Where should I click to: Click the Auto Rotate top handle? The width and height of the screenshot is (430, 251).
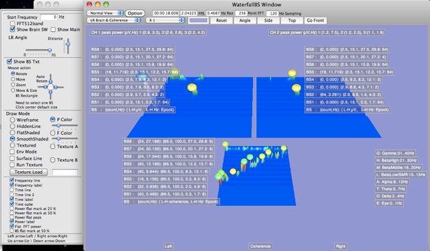(x=50, y=81)
